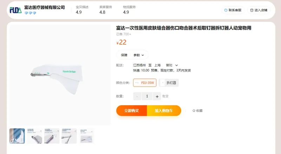Select the first product thumbnail with the blue background
The width and height of the screenshot is (281, 154).
(x=17, y=136)
